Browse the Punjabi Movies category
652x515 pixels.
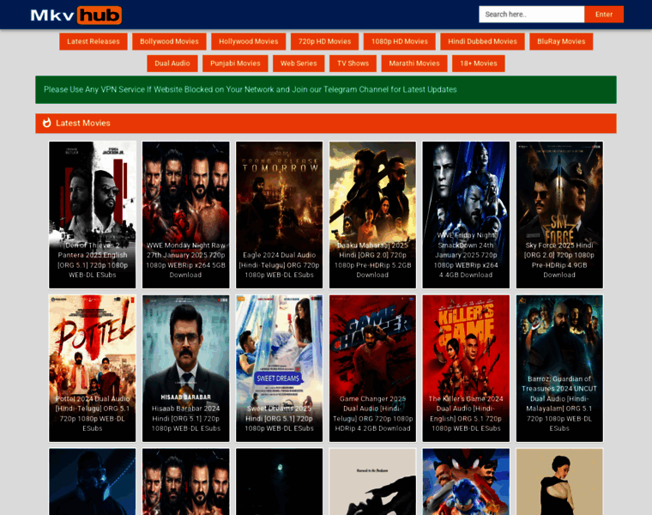235,64
